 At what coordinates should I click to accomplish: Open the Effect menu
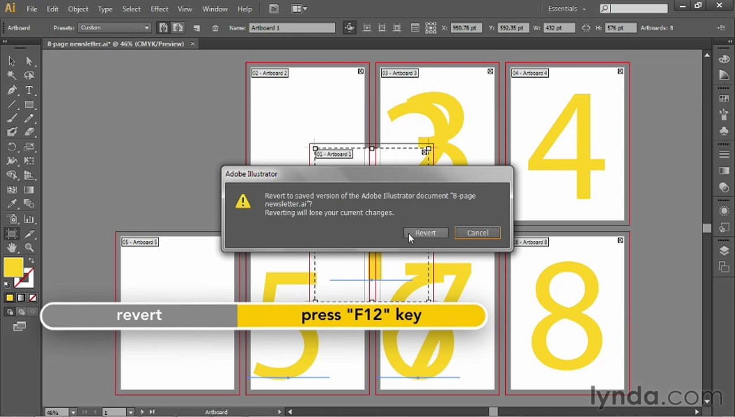159,9
